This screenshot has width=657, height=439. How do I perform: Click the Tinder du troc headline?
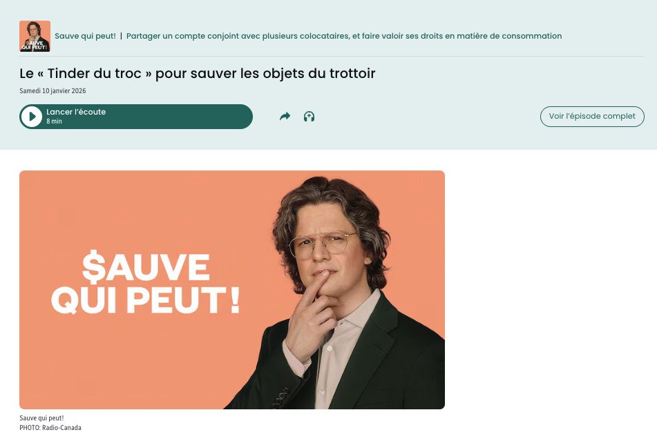click(x=198, y=74)
